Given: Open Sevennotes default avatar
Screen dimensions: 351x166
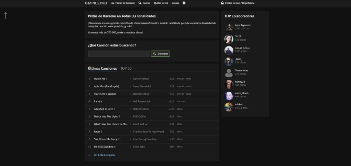Looking at the screenshot, I should [x=229, y=73].
